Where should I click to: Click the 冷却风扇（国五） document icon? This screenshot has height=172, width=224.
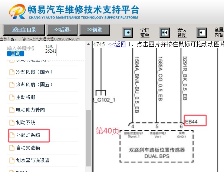click(12, 85)
